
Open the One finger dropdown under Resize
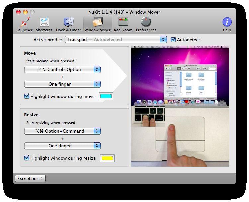pyautogui.click(x=62, y=146)
